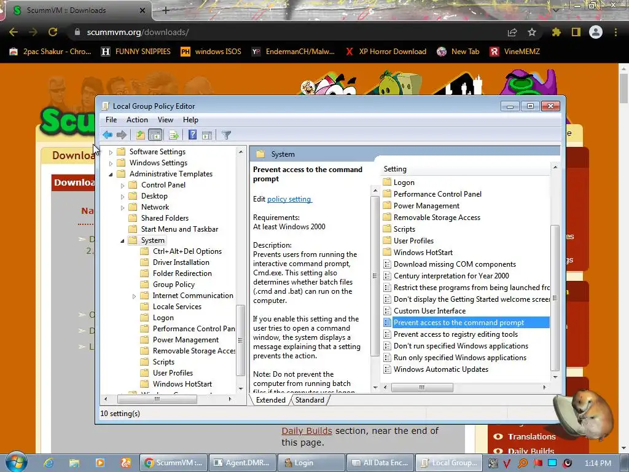Open Windows Media Player taskbar icon
The width and height of the screenshot is (629, 472).
100,463
